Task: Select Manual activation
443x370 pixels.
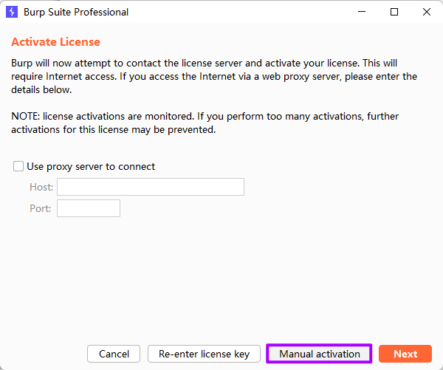Action: [319, 354]
